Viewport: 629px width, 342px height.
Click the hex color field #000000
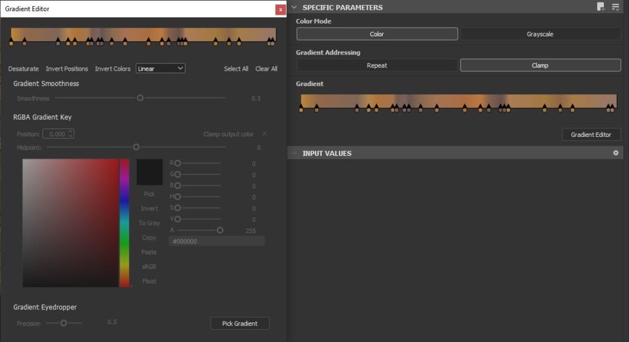point(217,241)
